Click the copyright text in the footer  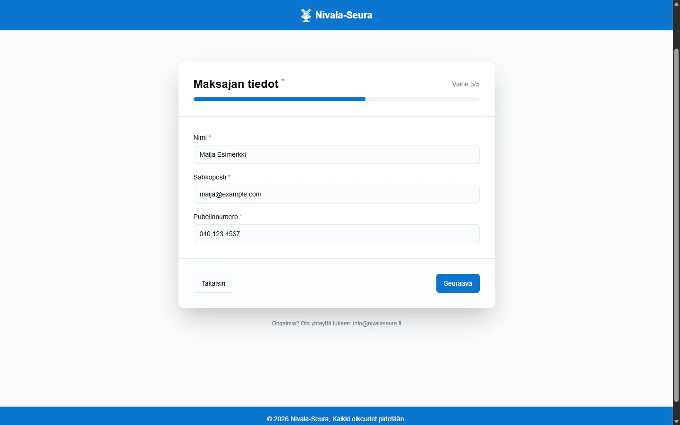click(x=336, y=419)
